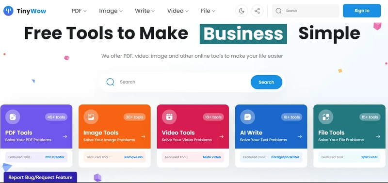The image size is (388, 183).
Task: Click the File Tools convert icon
Action: click(325, 117)
